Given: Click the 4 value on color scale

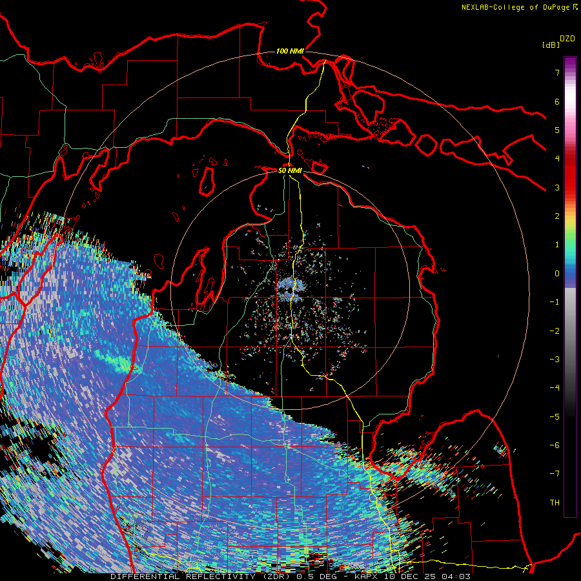Looking at the screenshot, I should 557,159.
